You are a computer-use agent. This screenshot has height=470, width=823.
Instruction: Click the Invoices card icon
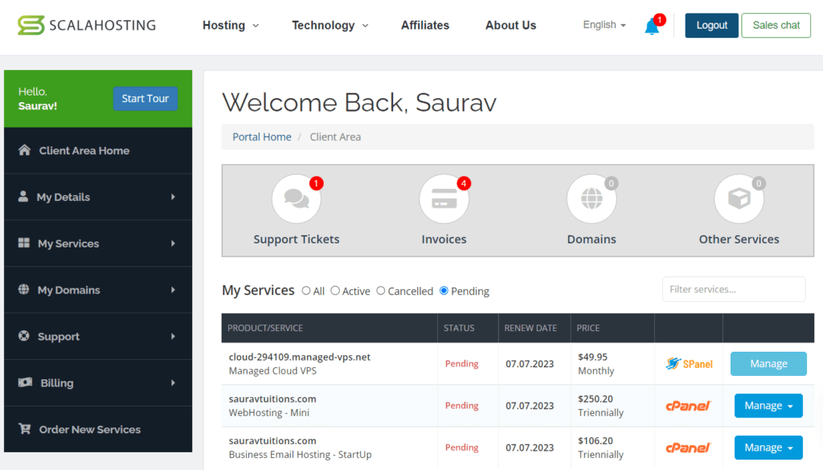pos(444,197)
